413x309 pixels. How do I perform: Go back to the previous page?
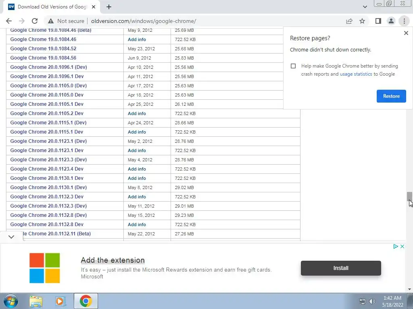pyautogui.click(x=9, y=21)
